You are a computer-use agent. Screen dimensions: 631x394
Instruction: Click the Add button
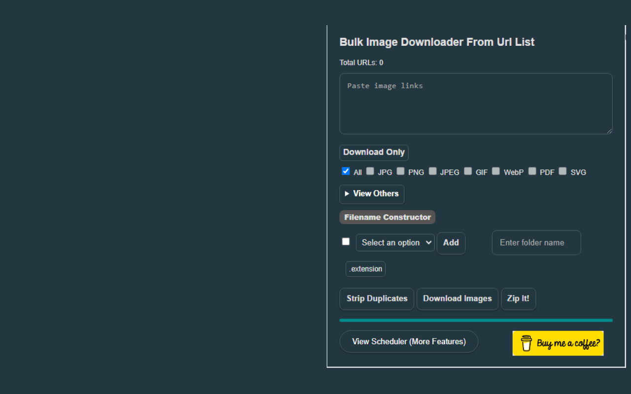[451, 243]
